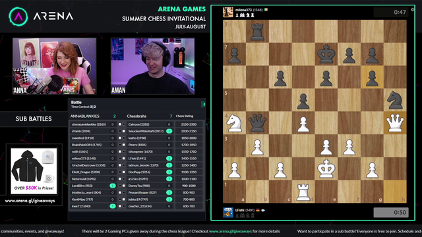This screenshot has width=422, height=237.
Task: Click the top clock showing 0:47
Action: pyautogui.click(x=391, y=12)
